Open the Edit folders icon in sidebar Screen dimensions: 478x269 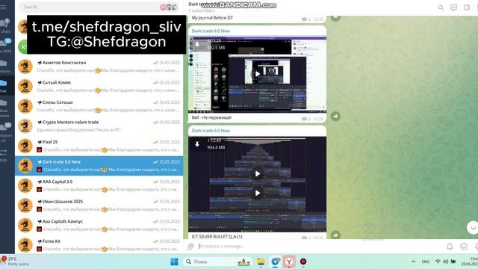point(4,155)
